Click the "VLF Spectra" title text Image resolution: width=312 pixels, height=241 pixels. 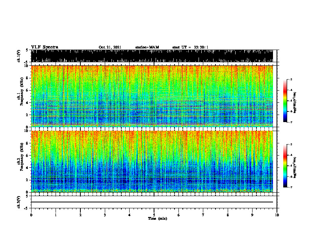pos(45,47)
